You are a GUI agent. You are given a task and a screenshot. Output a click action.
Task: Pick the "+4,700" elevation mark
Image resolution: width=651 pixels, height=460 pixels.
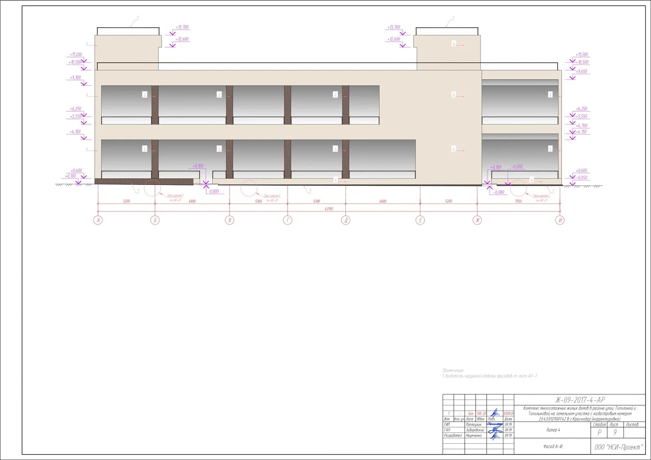pos(581,126)
